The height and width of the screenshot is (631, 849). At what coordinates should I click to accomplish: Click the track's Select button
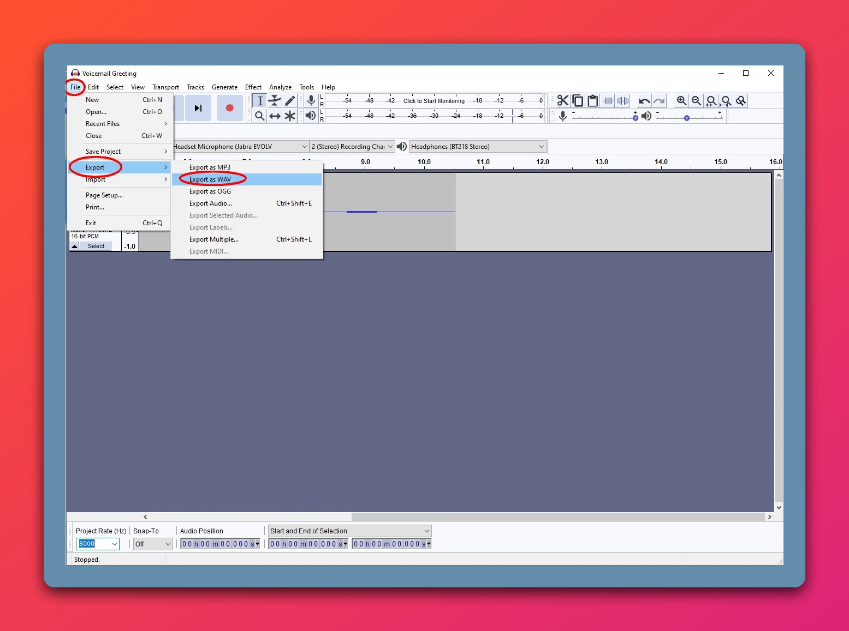coord(96,247)
